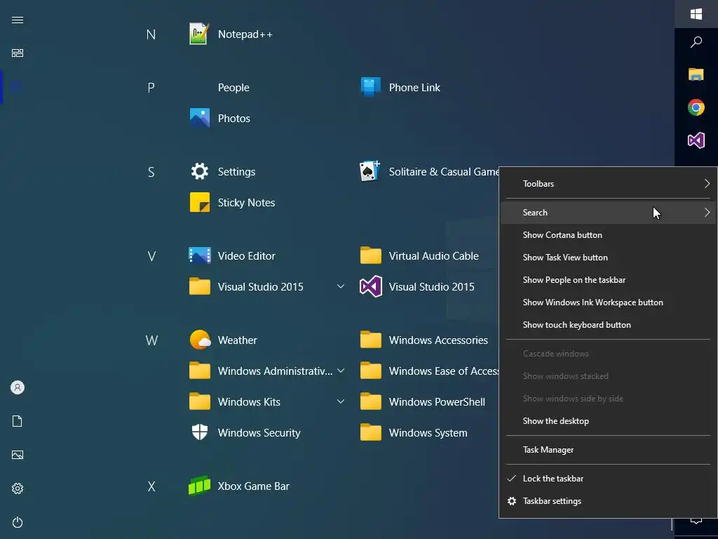Open Visual Studio 2015 yellow folder icon

pyautogui.click(x=200, y=286)
